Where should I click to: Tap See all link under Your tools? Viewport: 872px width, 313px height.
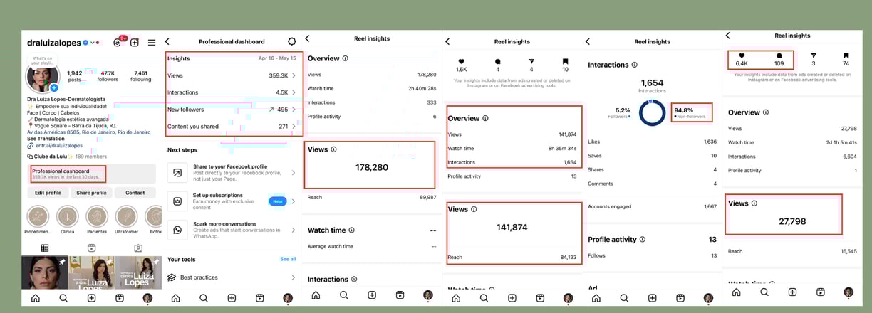point(288,259)
